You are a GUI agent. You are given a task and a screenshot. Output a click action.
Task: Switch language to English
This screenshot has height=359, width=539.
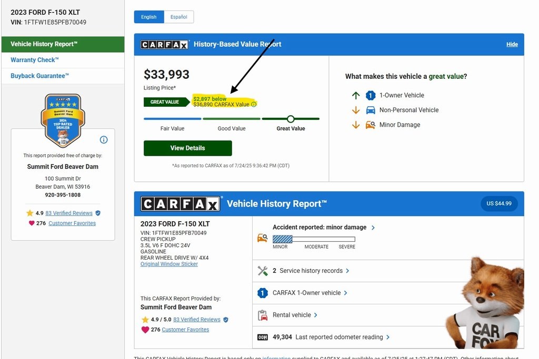pos(149,17)
